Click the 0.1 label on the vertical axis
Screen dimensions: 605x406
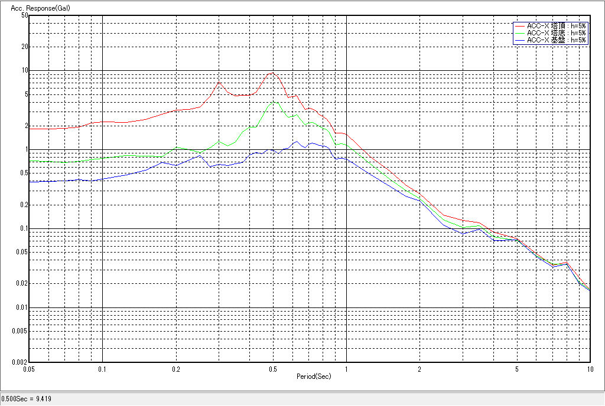[23, 228]
